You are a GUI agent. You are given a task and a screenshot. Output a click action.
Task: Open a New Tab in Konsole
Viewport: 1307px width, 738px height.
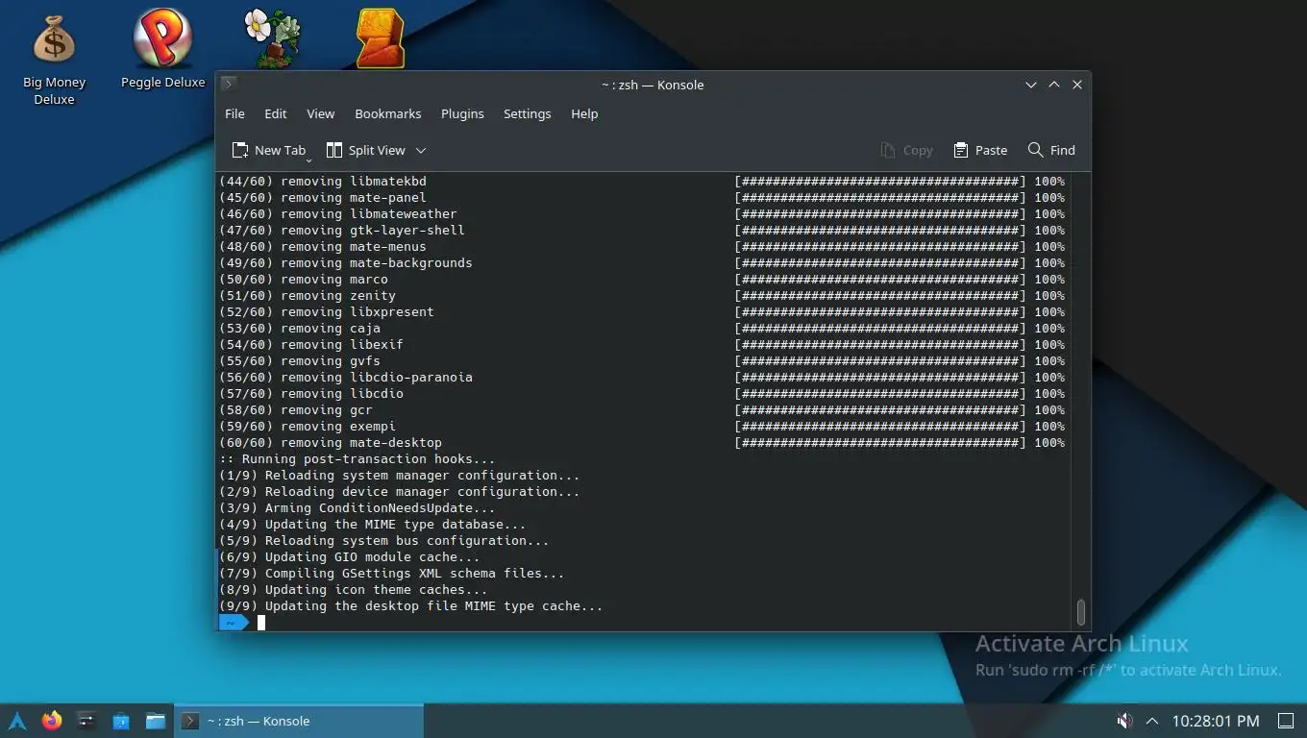coord(268,150)
